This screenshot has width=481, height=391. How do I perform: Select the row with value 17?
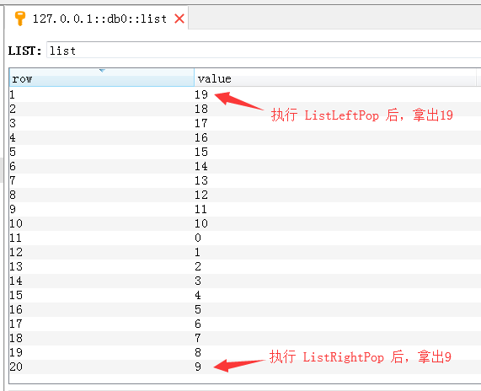[245, 123]
